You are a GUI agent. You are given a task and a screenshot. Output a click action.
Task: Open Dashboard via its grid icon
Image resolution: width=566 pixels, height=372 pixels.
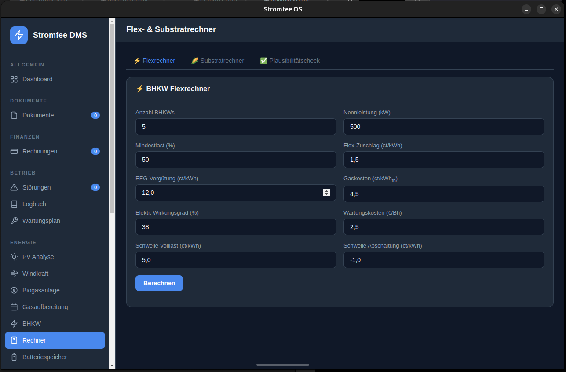(14, 79)
